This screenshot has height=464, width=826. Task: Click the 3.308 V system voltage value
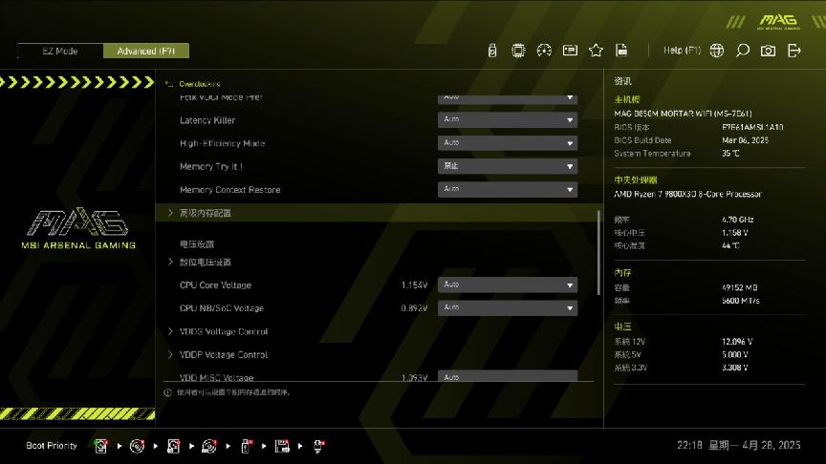[735, 368]
